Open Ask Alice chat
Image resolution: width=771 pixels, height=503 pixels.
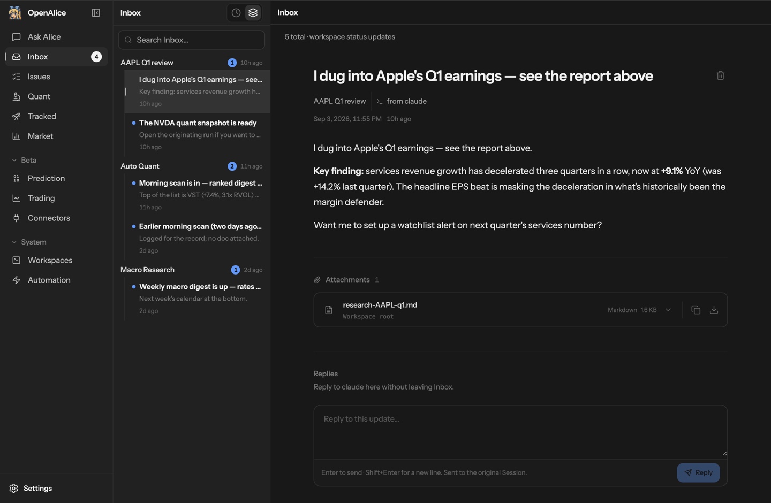click(56, 37)
